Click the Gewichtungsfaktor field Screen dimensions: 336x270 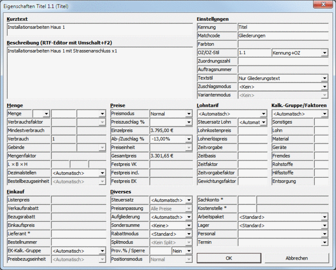tap(253, 181)
